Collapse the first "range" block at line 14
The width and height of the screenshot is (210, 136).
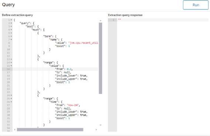[x=11, y=62]
